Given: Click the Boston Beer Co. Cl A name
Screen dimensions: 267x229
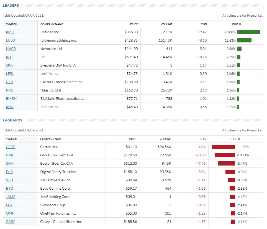Looking at the screenshot, I should (57, 164).
